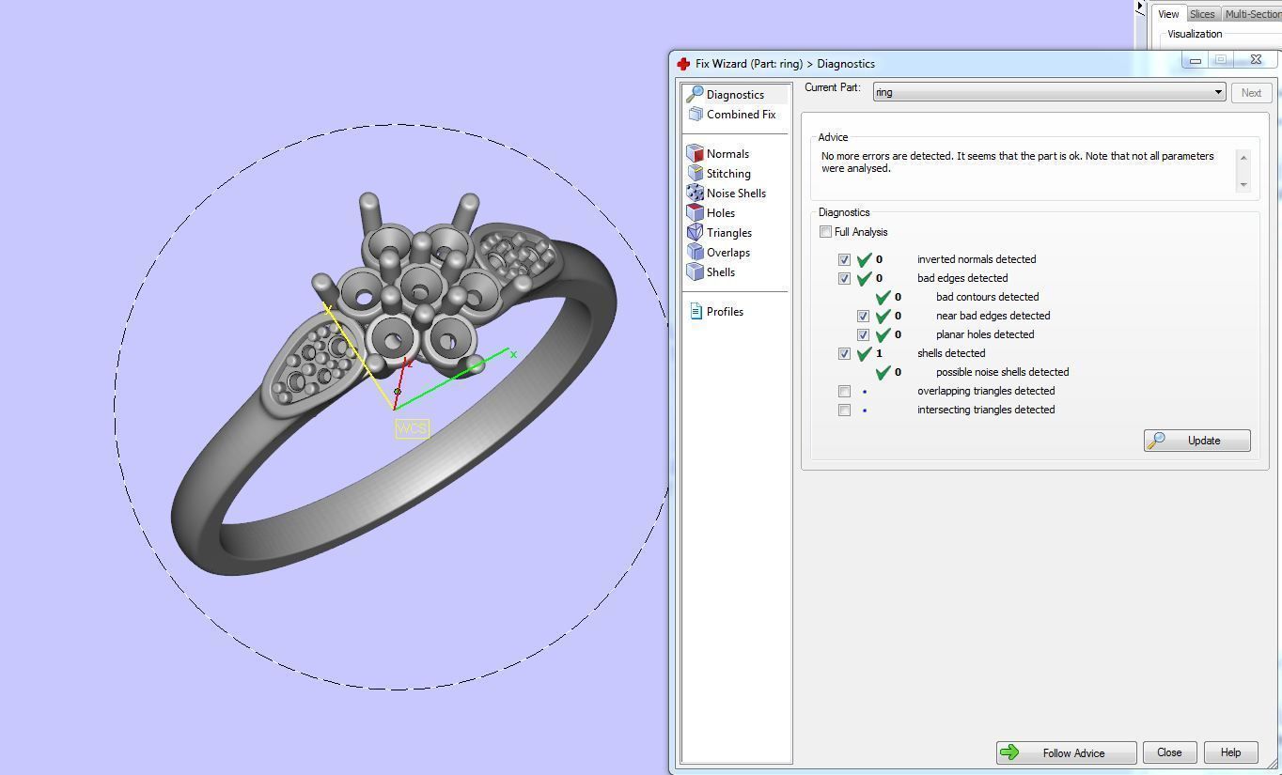
Task: Open the Triangles fix page
Action: tap(729, 233)
